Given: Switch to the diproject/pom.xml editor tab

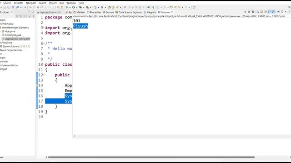Looking at the screenshot, I should coord(49,12).
